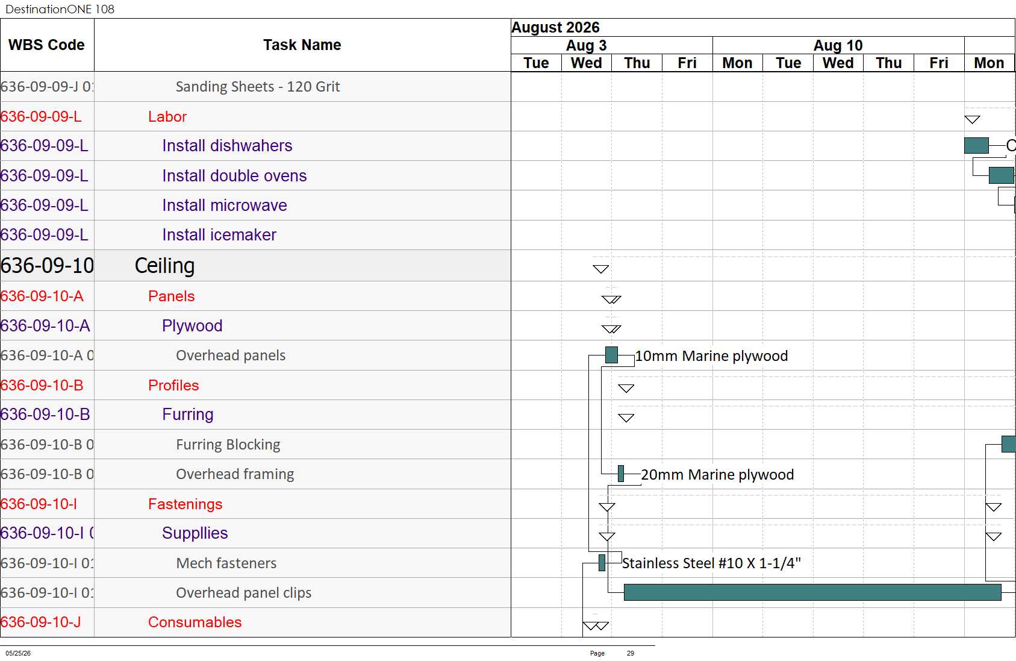Image resolution: width=1016 pixels, height=661 pixels.
Task: Select the Aug 3 week header
Action: [586, 46]
